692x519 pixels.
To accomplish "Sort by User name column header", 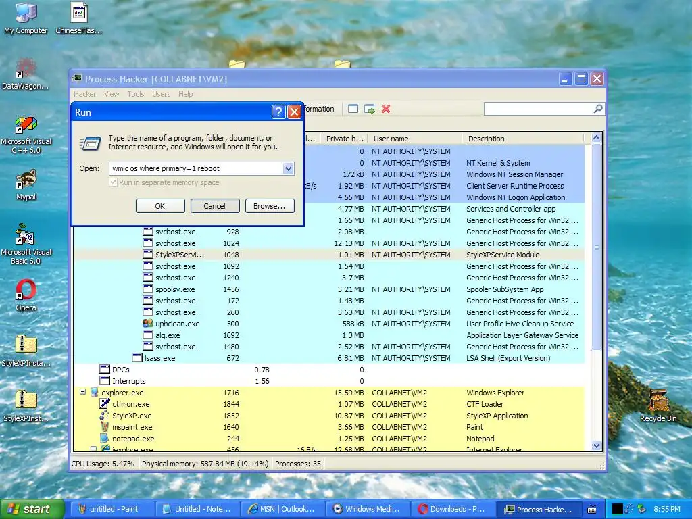I will [x=415, y=139].
